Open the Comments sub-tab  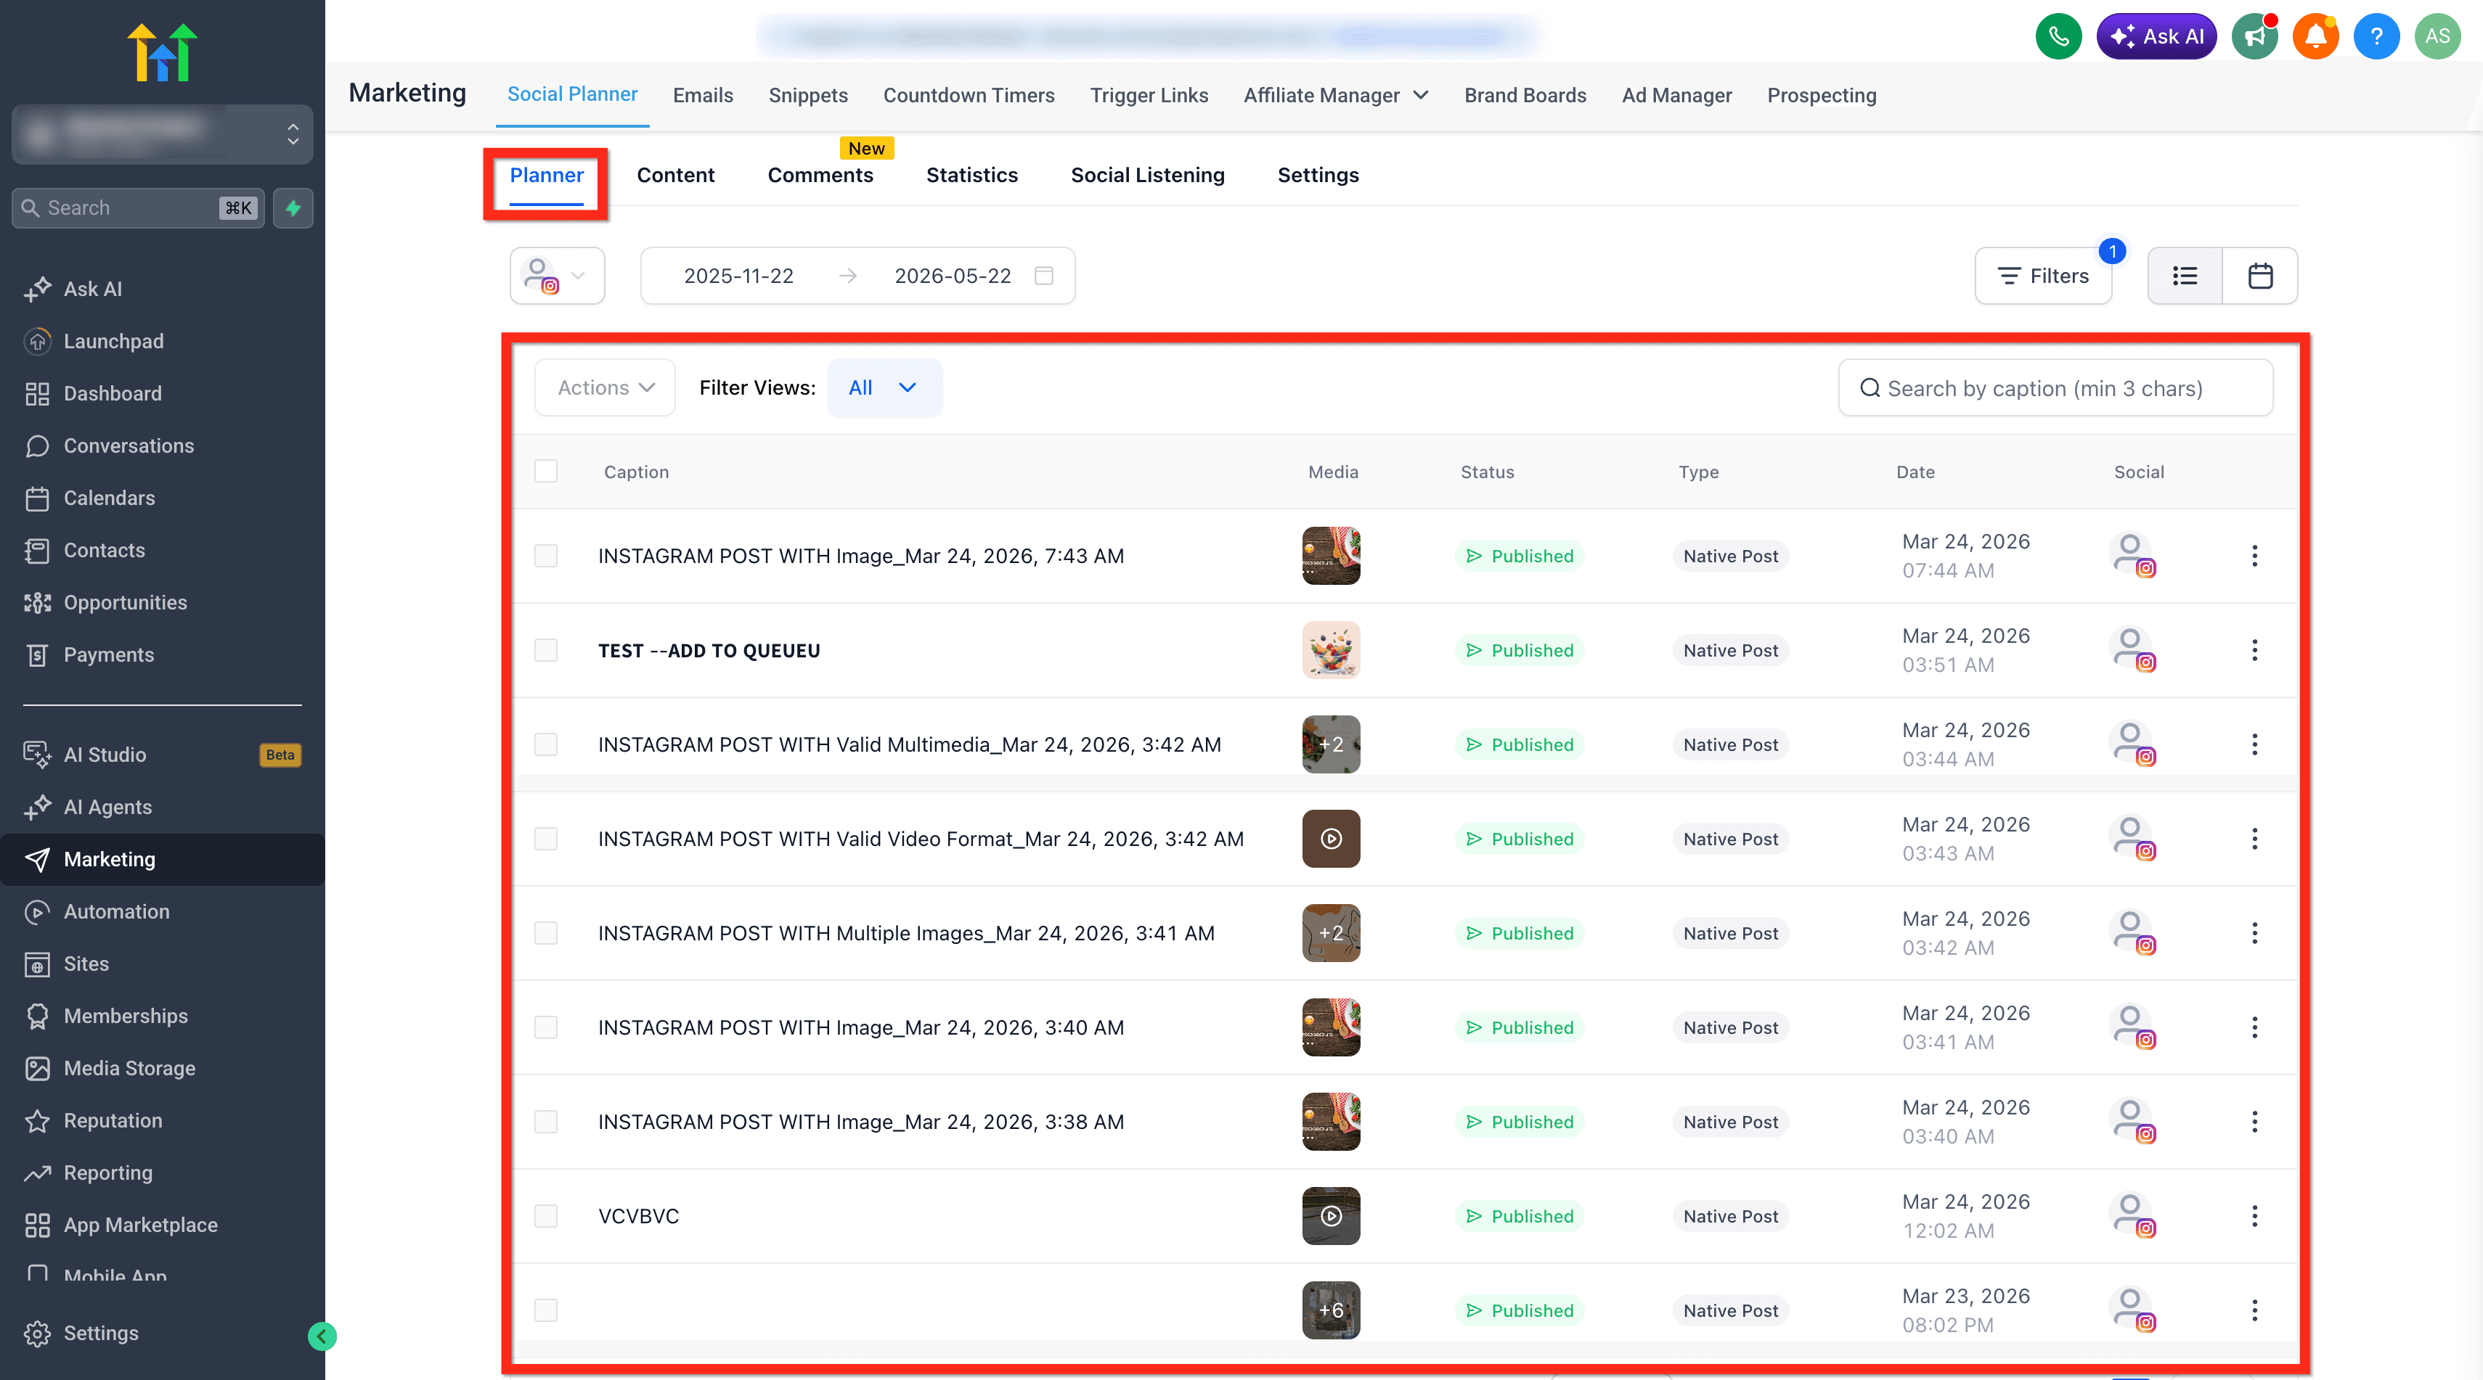pos(820,176)
